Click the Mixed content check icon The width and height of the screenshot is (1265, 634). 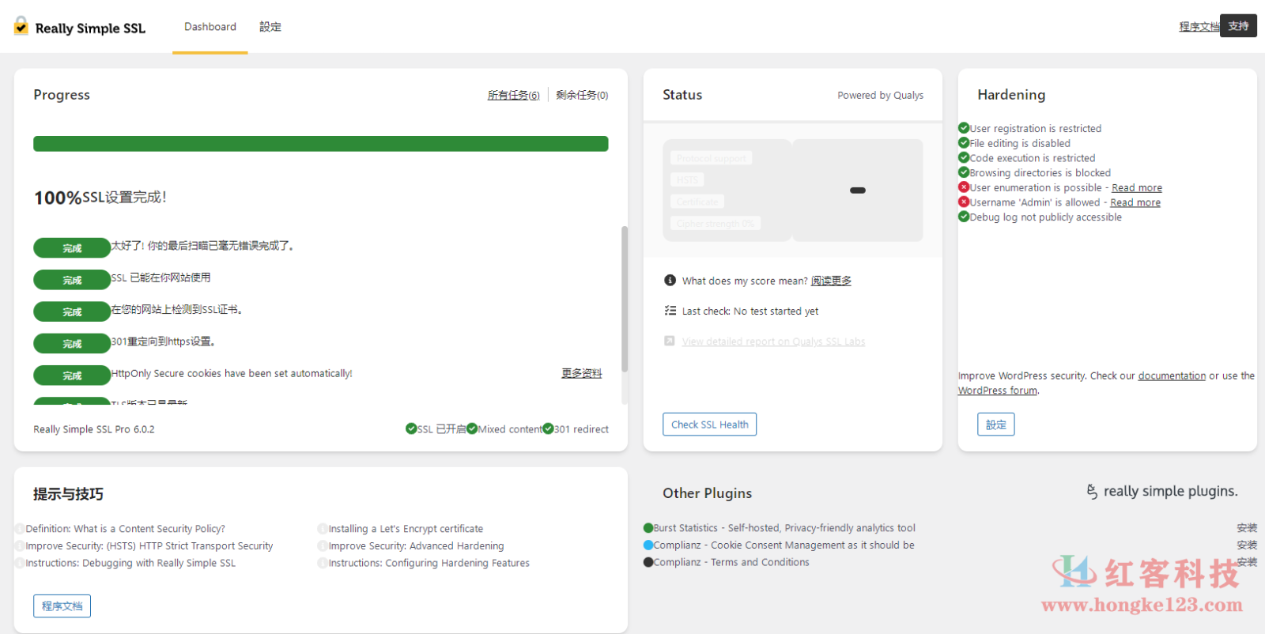(x=472, y=428)
